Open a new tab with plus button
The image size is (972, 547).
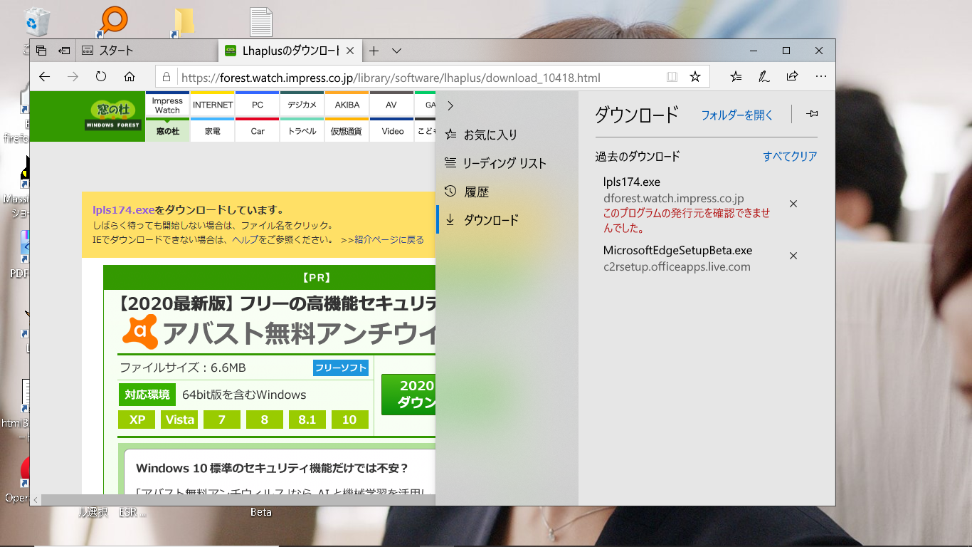point(374,51)
